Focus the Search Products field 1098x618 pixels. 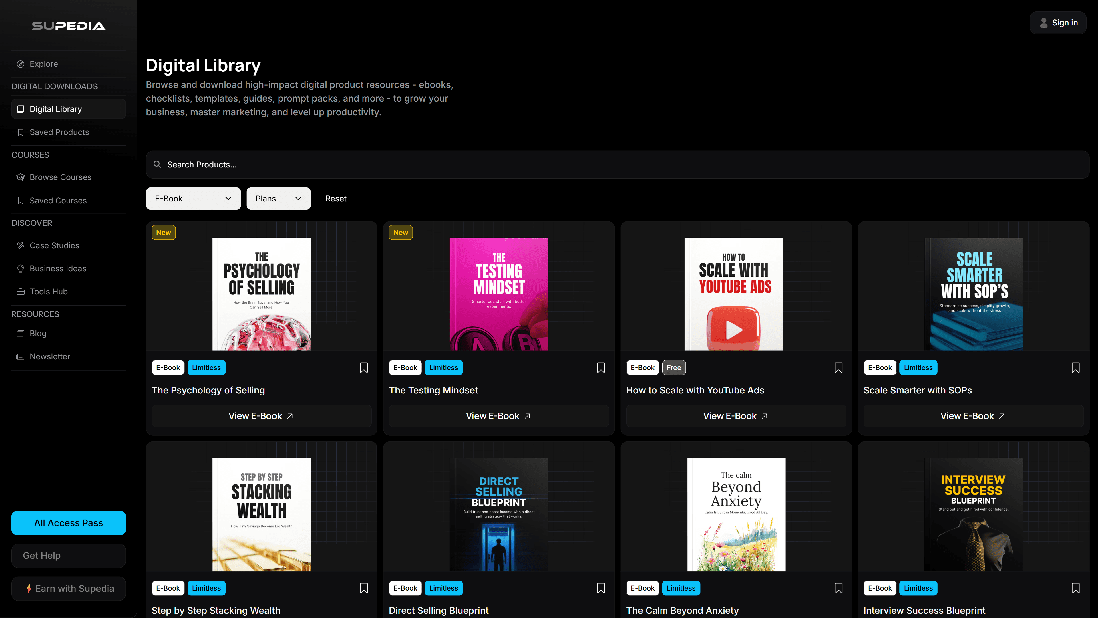[x=618, y=165]
